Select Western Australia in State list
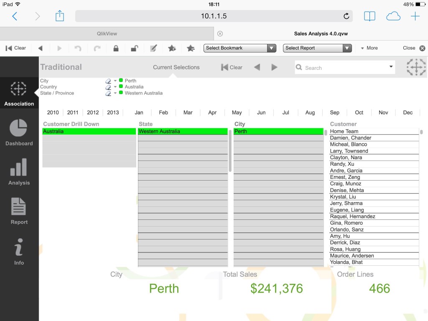Image resolution: width=428 pixels, height=321 pixels. point(183,131)
